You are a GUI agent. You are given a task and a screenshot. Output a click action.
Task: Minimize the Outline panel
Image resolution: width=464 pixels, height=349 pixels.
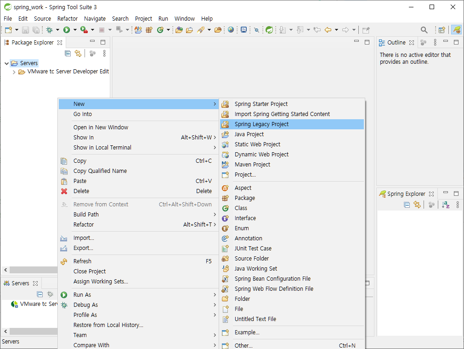(446, 42)
